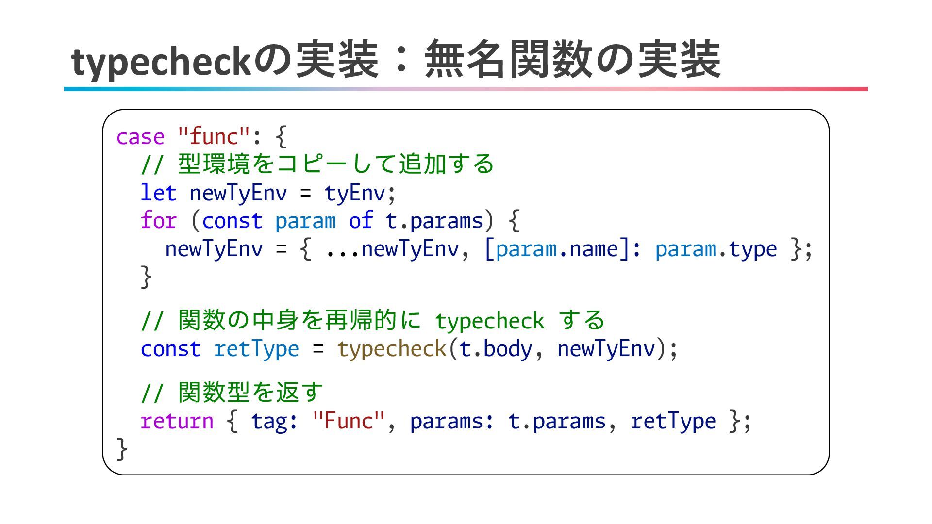
Task: Click the "func" string literal
Action: point(214,136)
